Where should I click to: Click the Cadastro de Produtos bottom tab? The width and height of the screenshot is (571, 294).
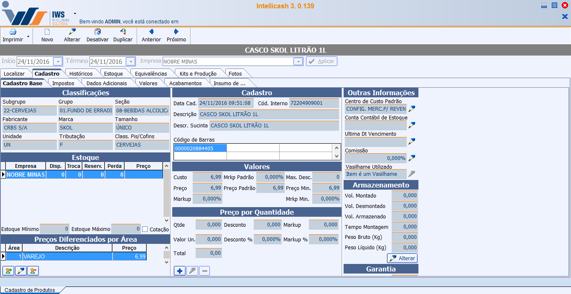click(x=30, y=290)
